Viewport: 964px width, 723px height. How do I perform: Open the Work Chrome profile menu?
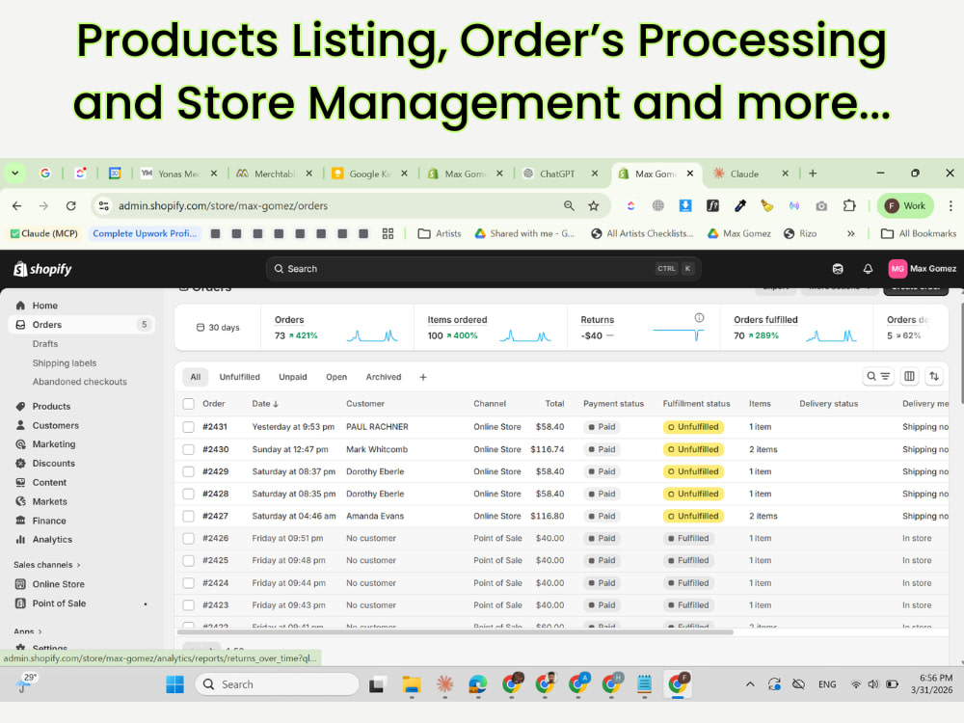click(x=905, y=206)
